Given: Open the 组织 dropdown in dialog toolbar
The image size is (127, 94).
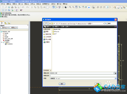Looking at the screenshot, I should [47, 27].
